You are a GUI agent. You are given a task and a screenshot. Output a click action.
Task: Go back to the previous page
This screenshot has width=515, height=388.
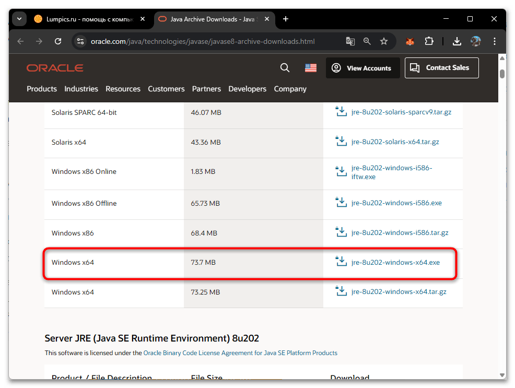point(21,41)
